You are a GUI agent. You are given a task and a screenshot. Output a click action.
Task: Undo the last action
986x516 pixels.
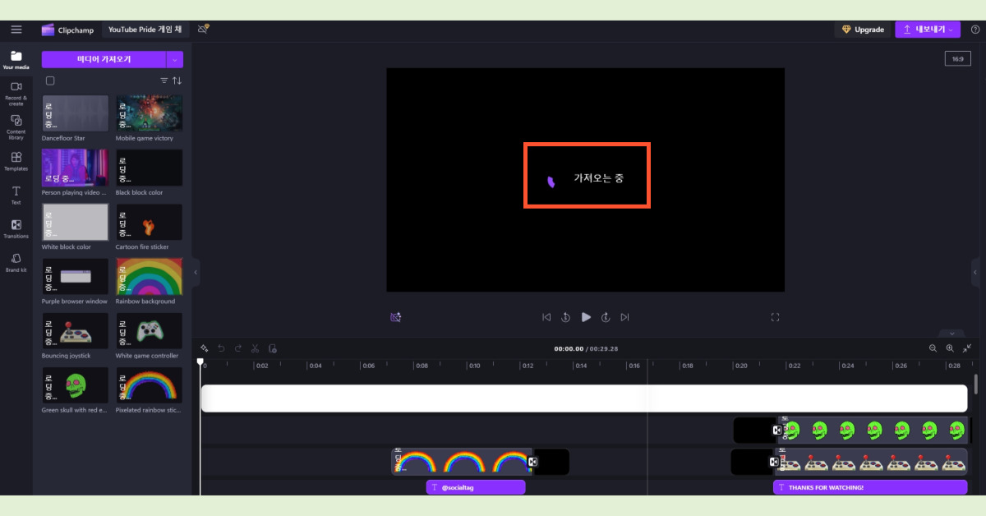221,348
